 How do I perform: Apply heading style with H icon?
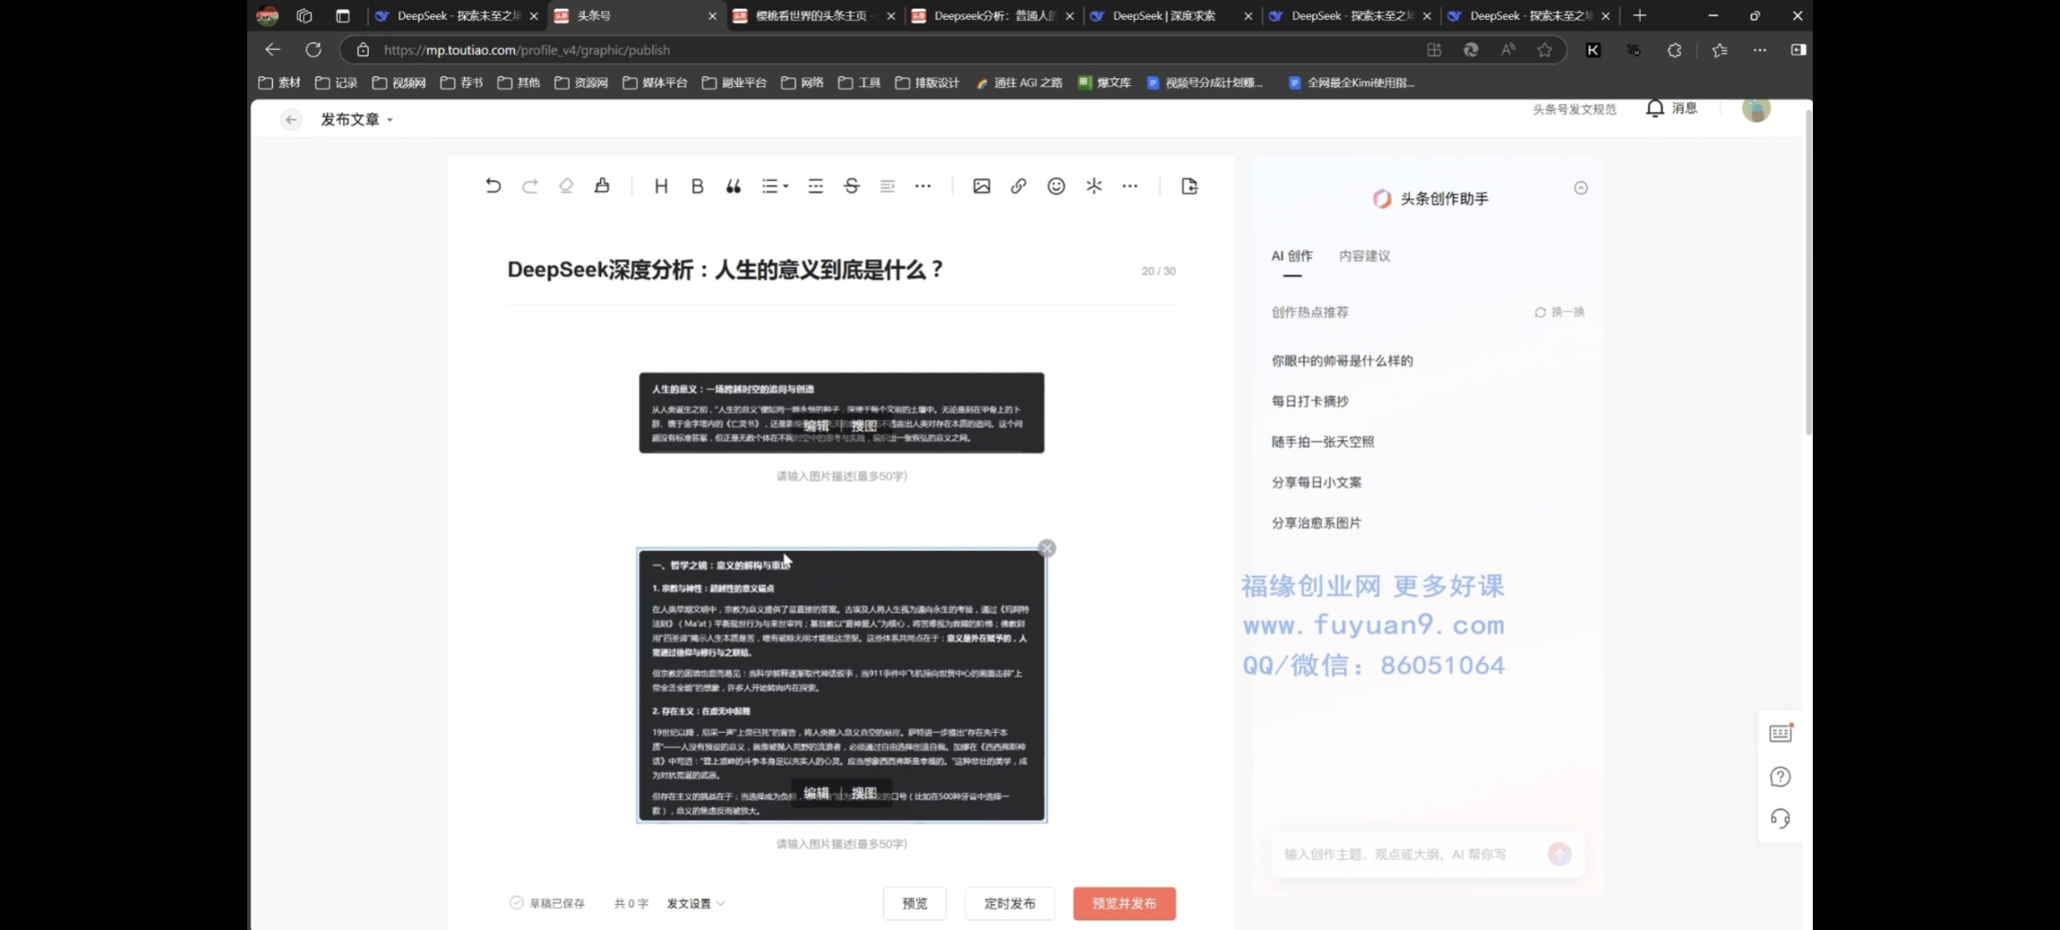(x=661, y=187)
